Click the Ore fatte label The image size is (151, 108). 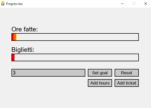click(25, 29)
